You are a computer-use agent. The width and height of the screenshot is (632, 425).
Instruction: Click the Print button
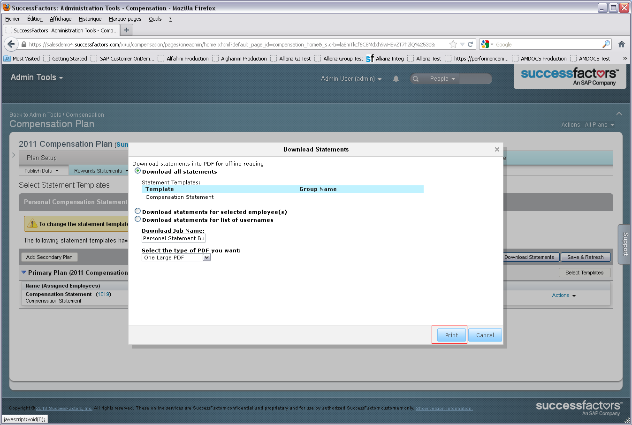(x=451, y=335)
